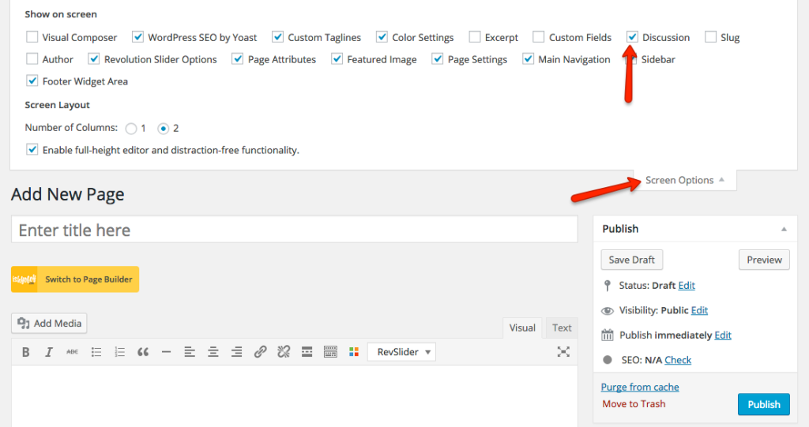Click the Add Media icon and button
The width and height of the screenshot is (809, 427).
click(x=49, y=324)
